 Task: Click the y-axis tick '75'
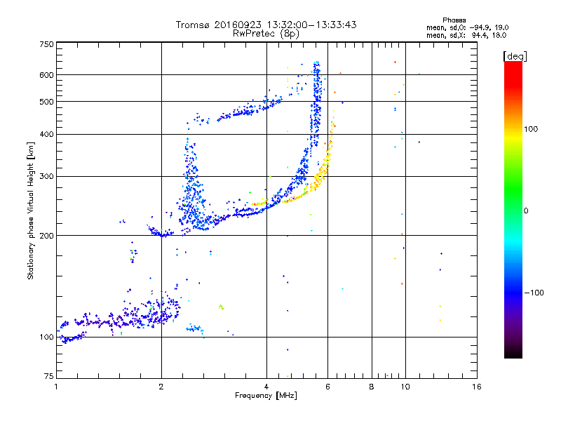(49, 376)
